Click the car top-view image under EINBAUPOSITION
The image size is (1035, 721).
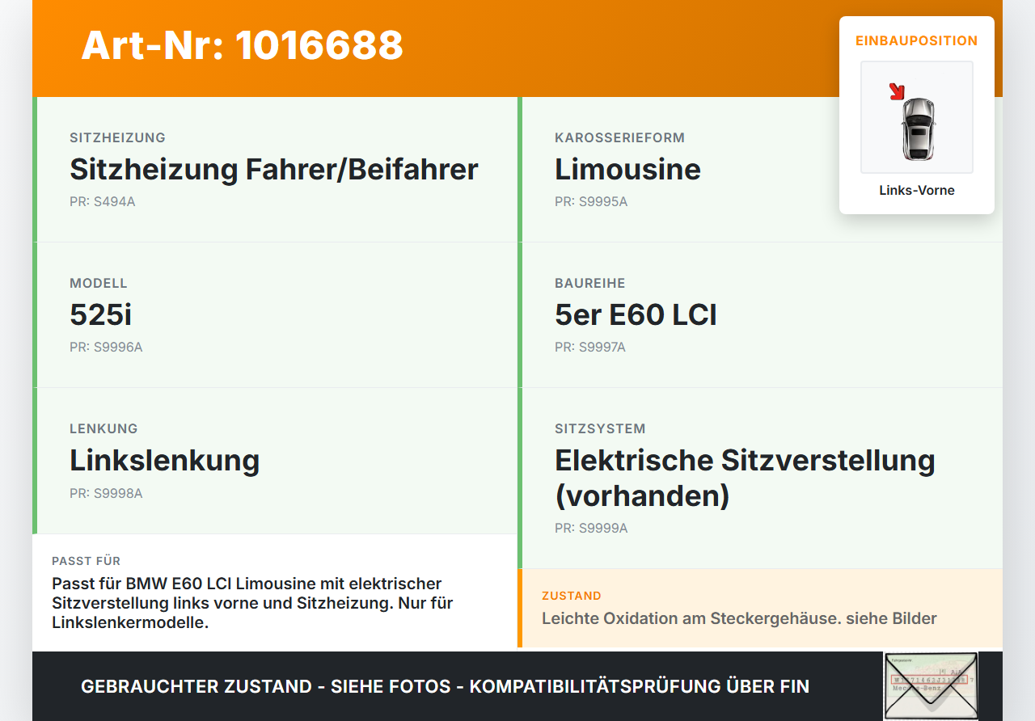click(x=916, y=117)
